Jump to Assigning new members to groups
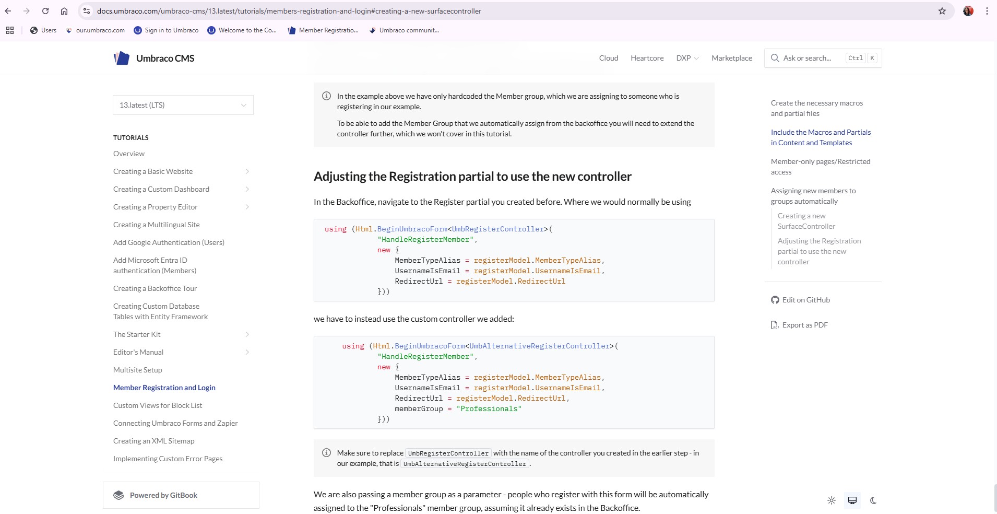997x514 pixels. tap(813, 196)
